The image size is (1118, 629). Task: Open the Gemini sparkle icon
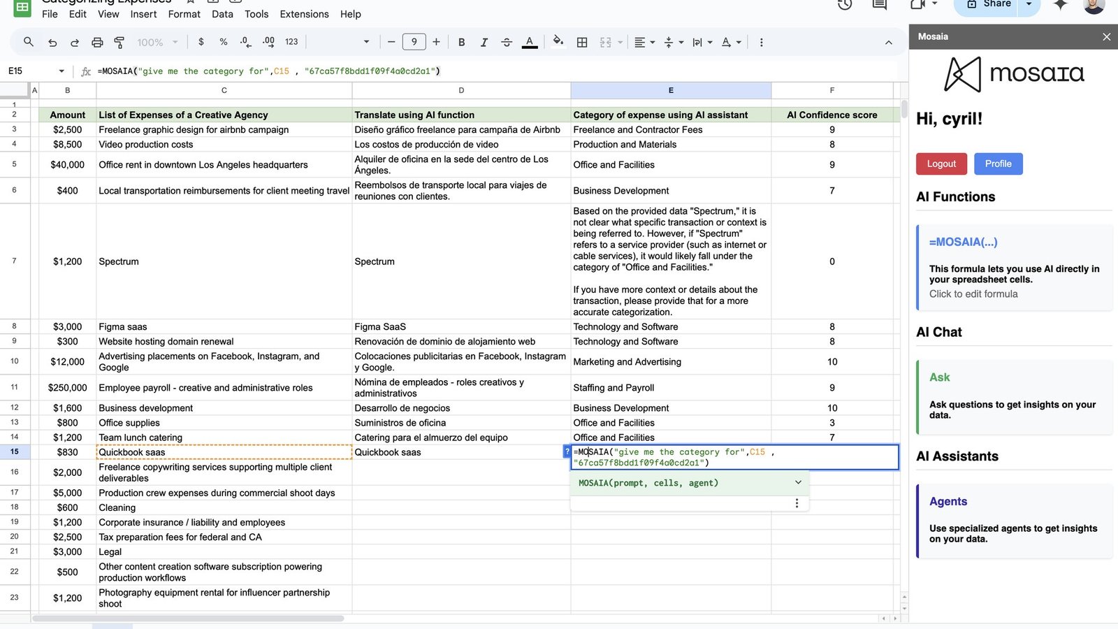tap(1061, 4)
